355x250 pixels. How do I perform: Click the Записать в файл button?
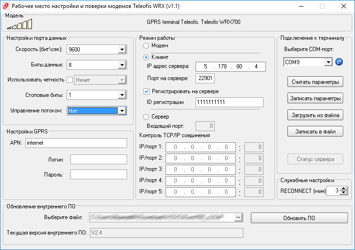pyautogui.click(x=315, y=132)
